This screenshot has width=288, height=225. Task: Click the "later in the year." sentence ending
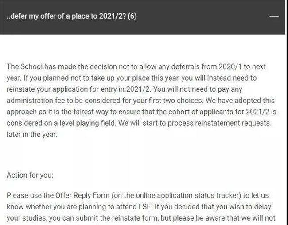32,135
